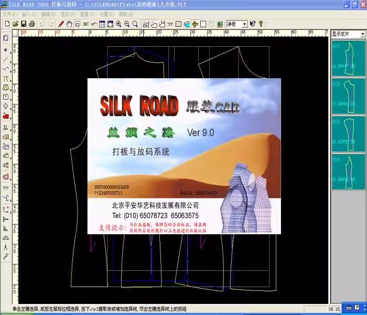This screenshot has width=367, height=315.
Task: Click the context help arrow-question icon
Action: coord(253,24)
